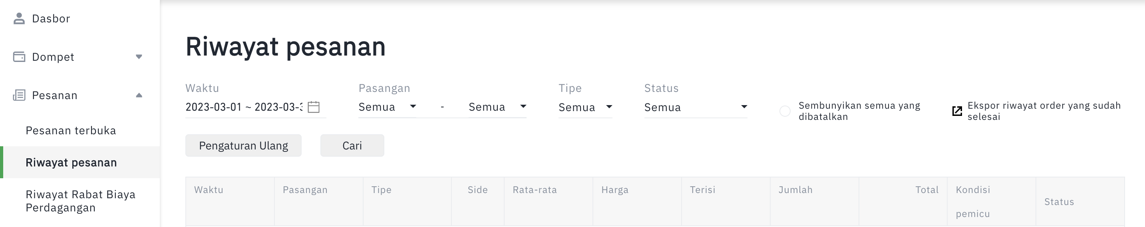This screenshot has width=1145, height=227.
Task: Open Riwayat Rabat Biaya Perdagangan
Action: pyautogui.click(x=80, y=201)
